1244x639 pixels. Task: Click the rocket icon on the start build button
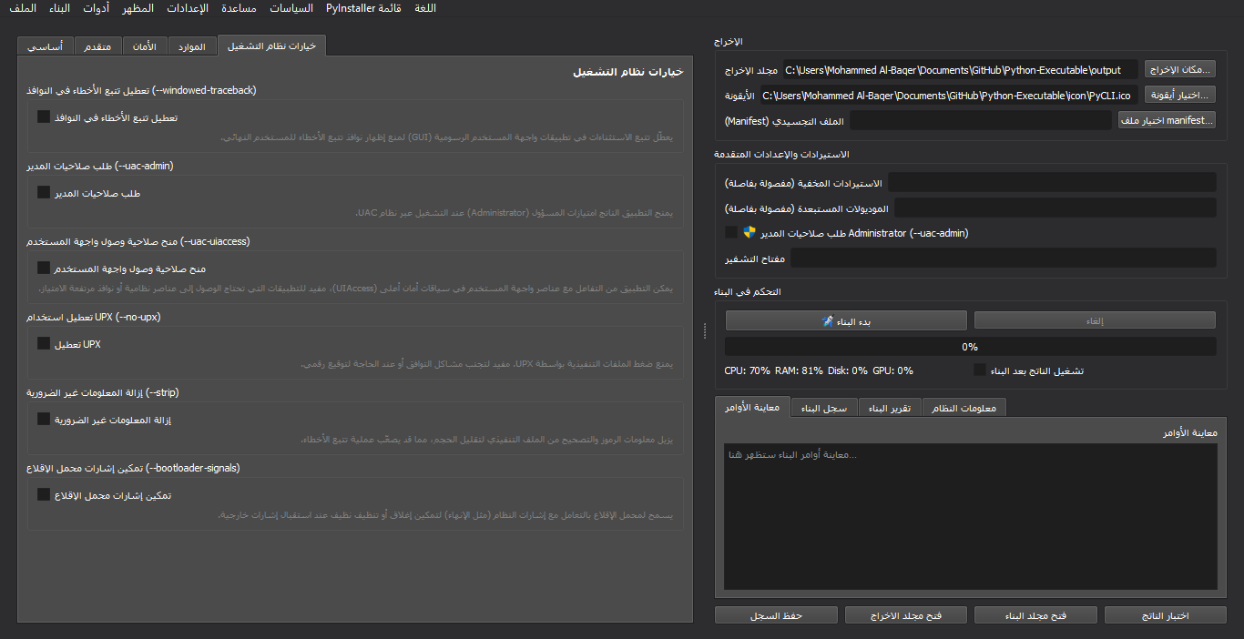pyautogui.click(x=828, y=321)
